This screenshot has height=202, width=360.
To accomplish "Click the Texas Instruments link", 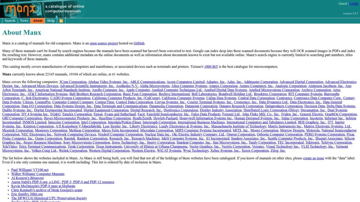I will tap(109, 147).
